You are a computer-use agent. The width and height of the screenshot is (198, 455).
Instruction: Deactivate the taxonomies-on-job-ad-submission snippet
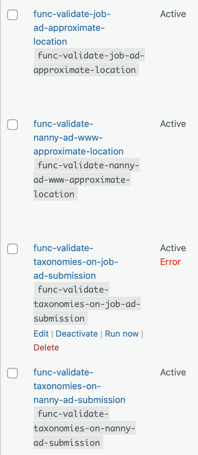point(77,334)
